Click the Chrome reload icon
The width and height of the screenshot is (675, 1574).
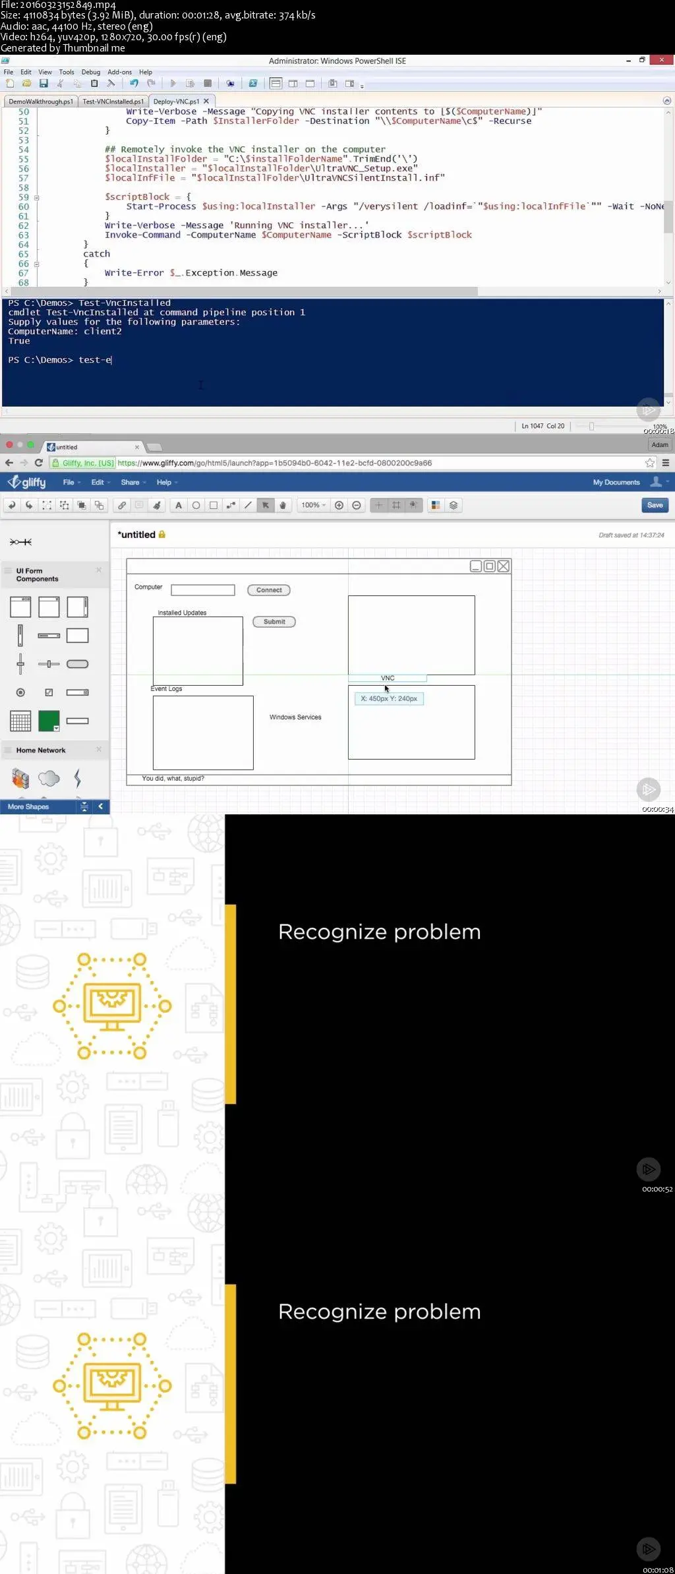[38, 463]
